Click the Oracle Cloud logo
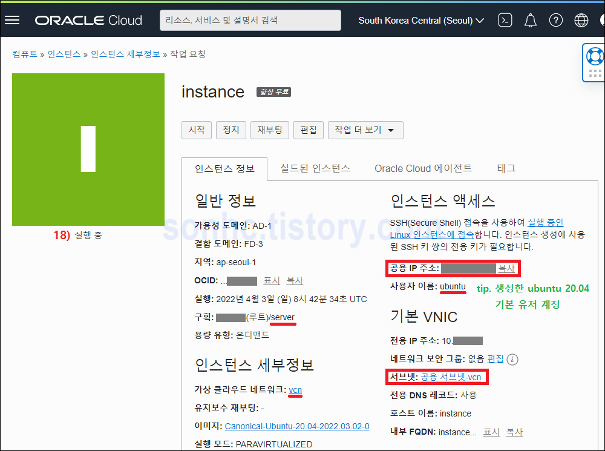605x451 pixels. 88,20
